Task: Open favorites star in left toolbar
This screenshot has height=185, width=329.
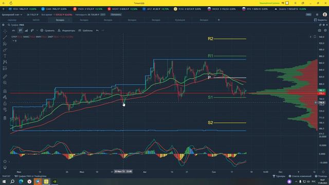Action: pyautogui.click(x=5, y=161)
